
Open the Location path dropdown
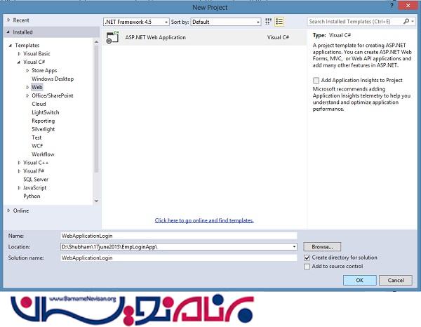pos(295,247)
